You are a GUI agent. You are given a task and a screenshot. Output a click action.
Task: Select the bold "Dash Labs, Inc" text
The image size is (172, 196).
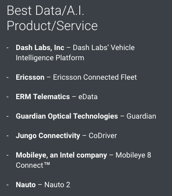point(40,48)
